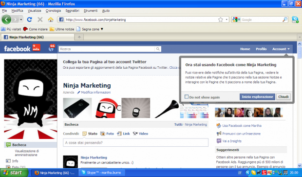This screenshot has width=302, height=177.
Task: Tick the Do not show again checkbox
Action: coord(187,97)
